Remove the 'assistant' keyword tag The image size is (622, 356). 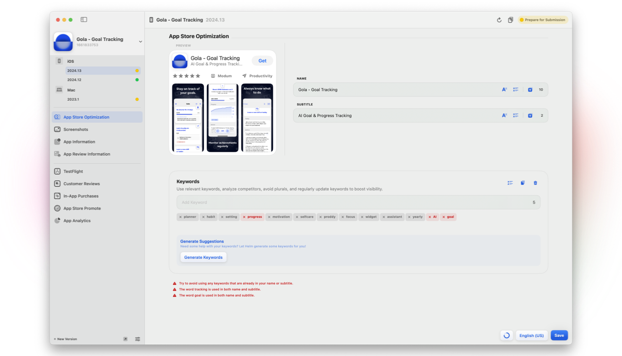pos(384,217)
